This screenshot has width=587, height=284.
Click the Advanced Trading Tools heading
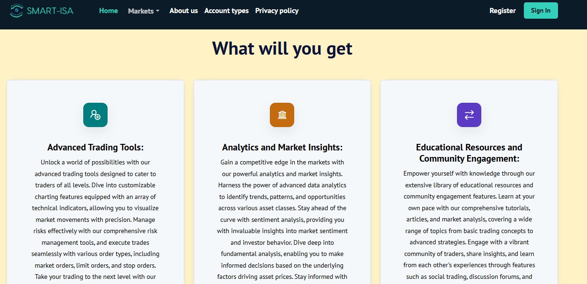point(95,148)
